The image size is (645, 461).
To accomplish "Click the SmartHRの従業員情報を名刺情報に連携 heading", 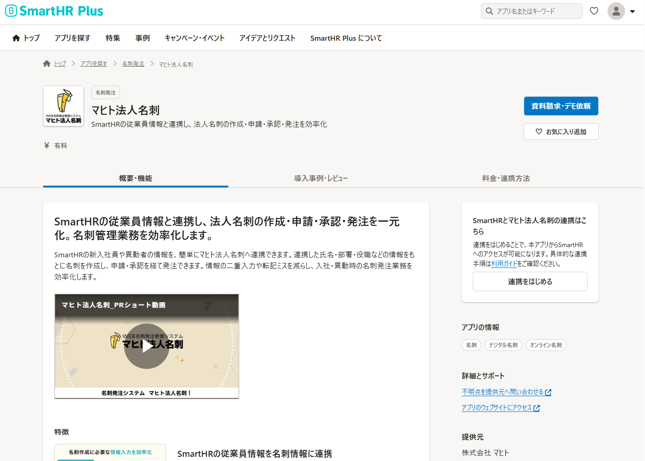I will [255, 454].
